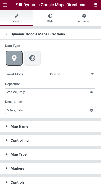Expand the Markers section
The width and height of the screenshot is (101, 188).
click(x=50, y=168)
